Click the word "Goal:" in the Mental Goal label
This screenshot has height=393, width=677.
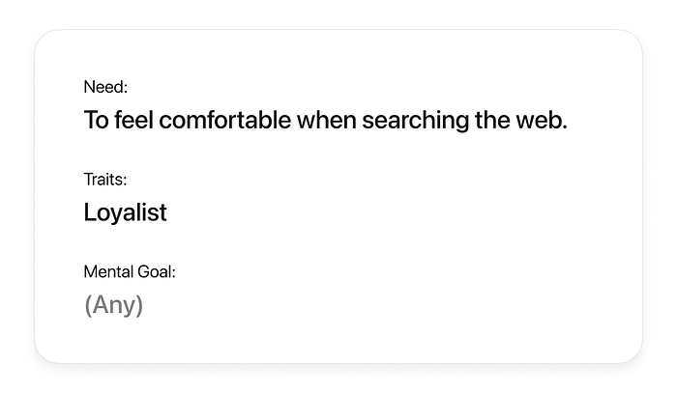point(155,272)
